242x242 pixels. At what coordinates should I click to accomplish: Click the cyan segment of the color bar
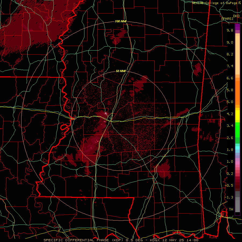click(237, 148)
